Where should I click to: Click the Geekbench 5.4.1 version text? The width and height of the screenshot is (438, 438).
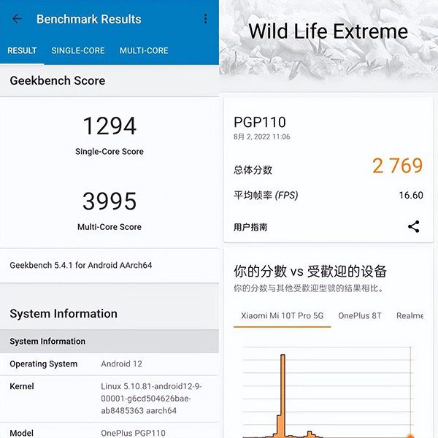tap(81, 265)
